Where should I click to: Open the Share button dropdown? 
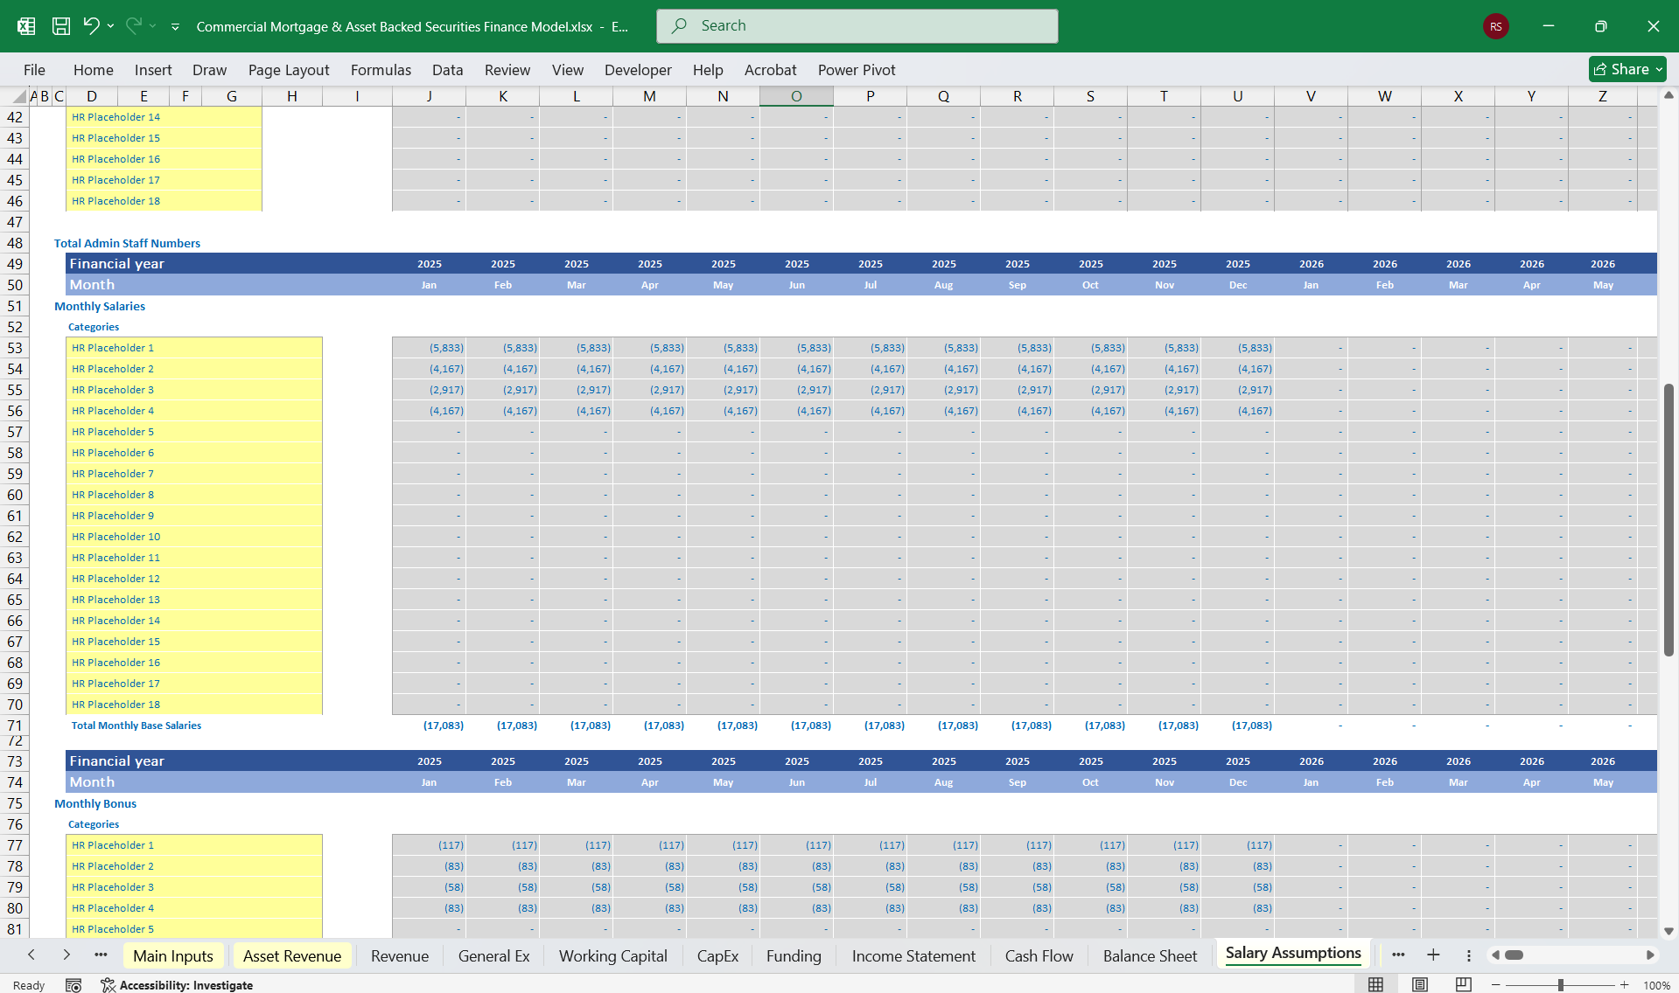(x=1660, y=69)
